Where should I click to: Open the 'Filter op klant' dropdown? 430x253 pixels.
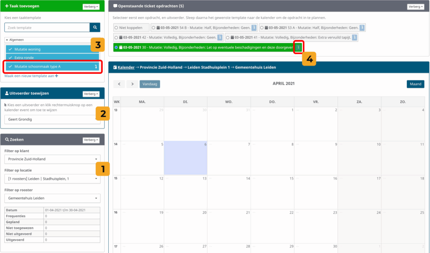[x=52, y=159]
